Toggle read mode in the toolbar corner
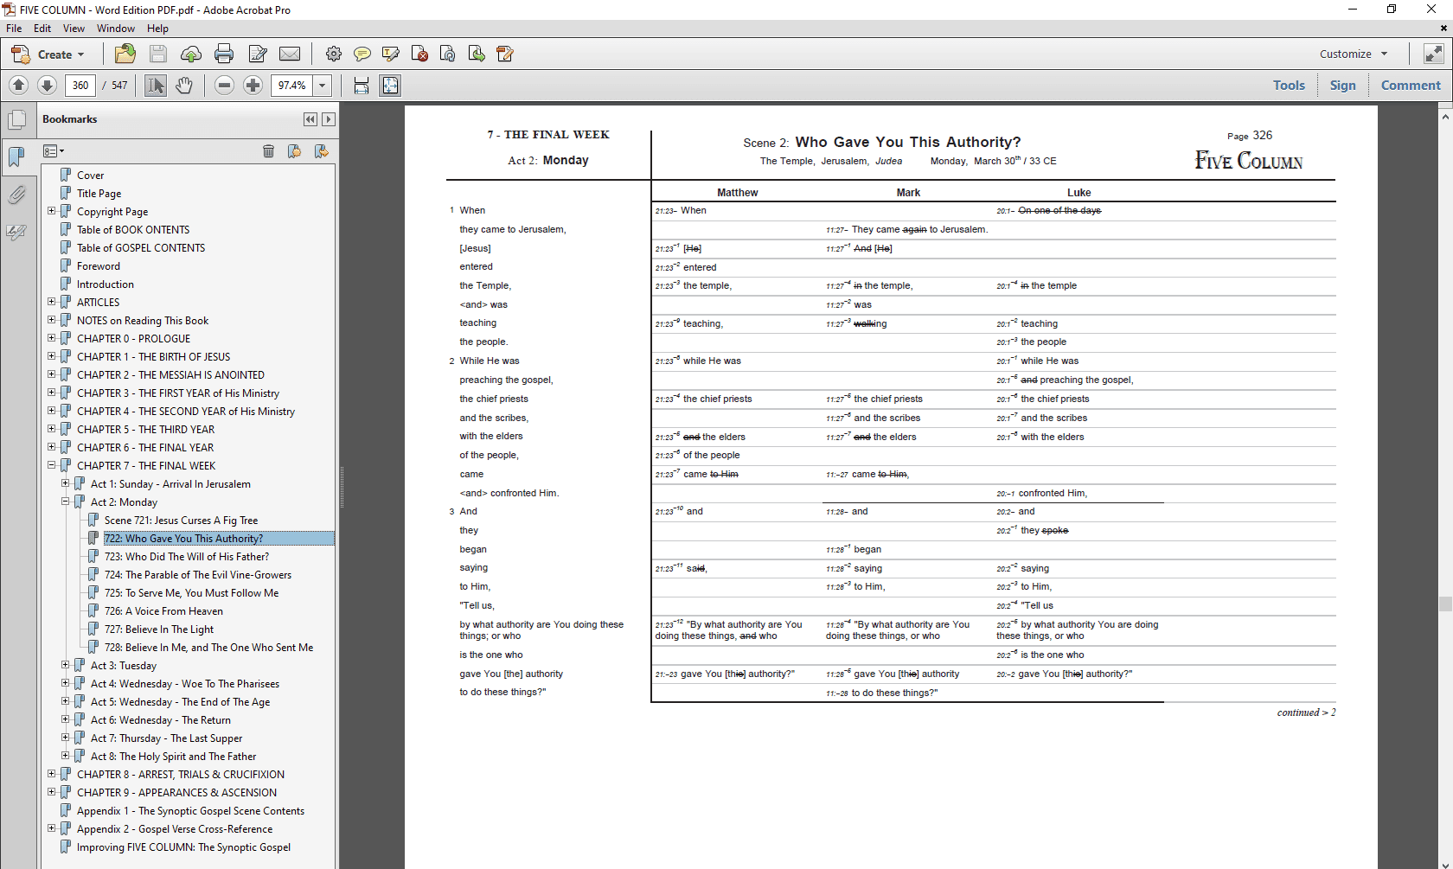This screenshot has height=869, width=1453. click(x=1433, y=54)
